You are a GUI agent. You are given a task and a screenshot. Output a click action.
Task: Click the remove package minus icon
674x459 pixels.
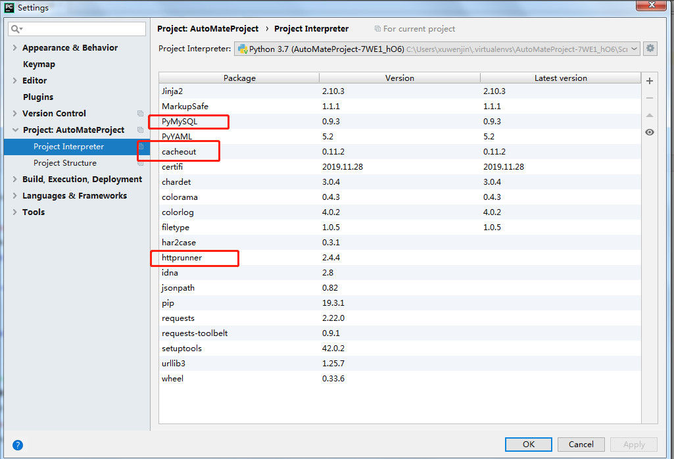[650, 99]
